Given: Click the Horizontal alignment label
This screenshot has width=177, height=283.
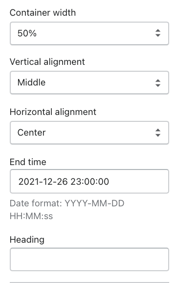Looking at the screenshot, I should pos(53,112).
